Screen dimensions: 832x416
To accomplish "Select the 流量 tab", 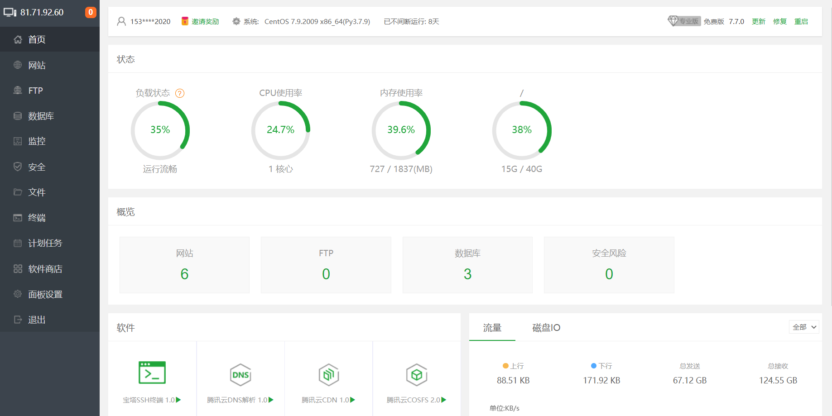I will (x=492, y=328).
